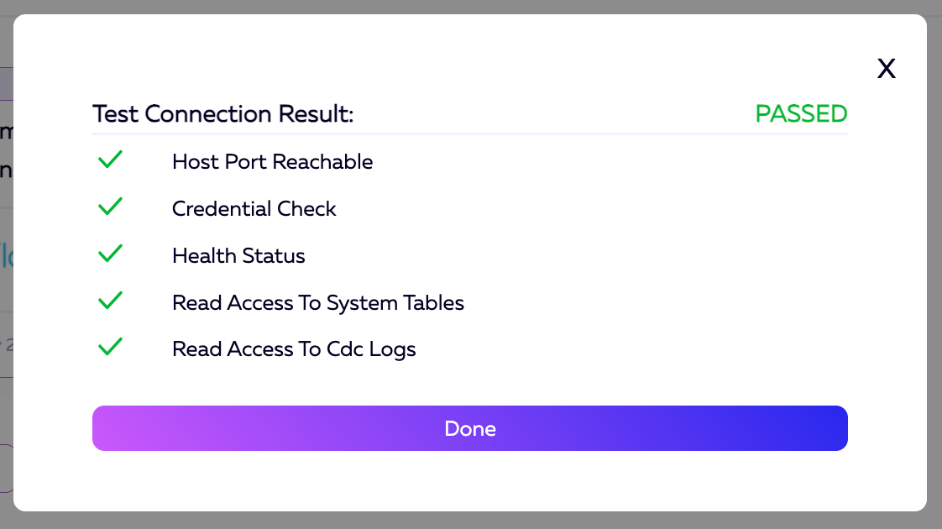The height and width of the screenshot is (529, 942).
Task: Select the check icon beside Read Access To Cdc Logs
Action: pos(111,347)
